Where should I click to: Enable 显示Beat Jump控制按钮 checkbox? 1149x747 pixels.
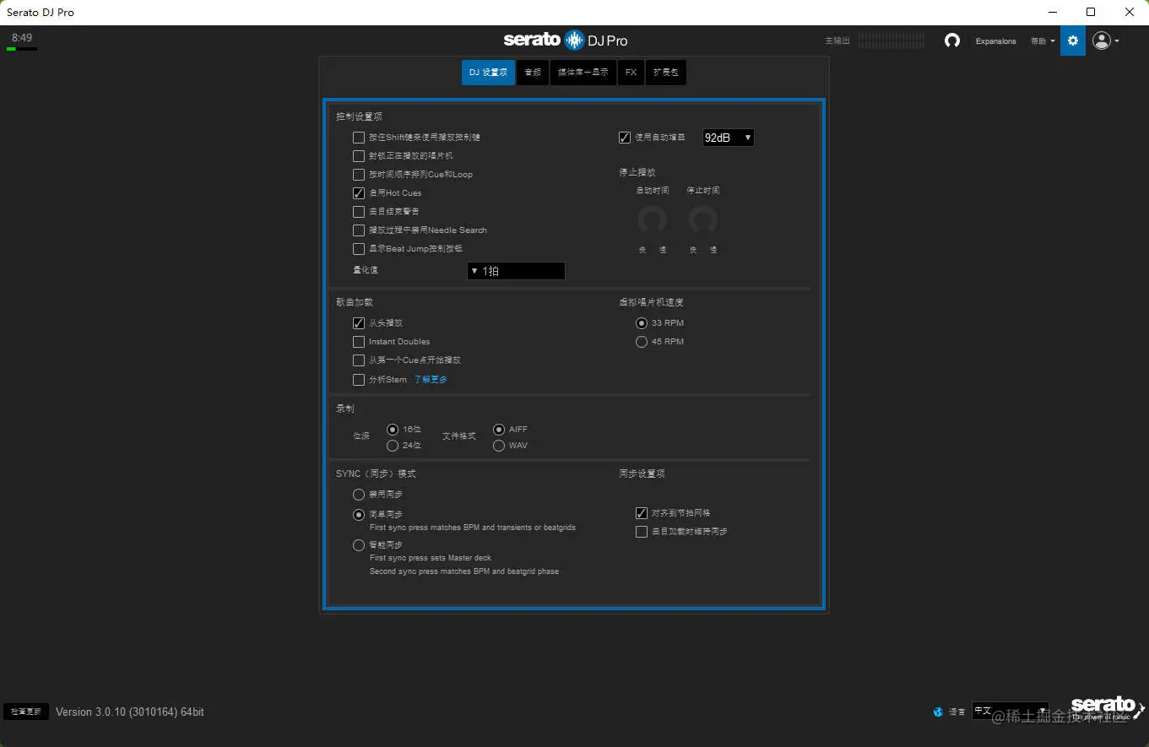(x=359, y=249)
